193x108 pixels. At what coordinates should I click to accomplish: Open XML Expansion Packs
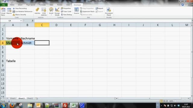tap(87, 11)
